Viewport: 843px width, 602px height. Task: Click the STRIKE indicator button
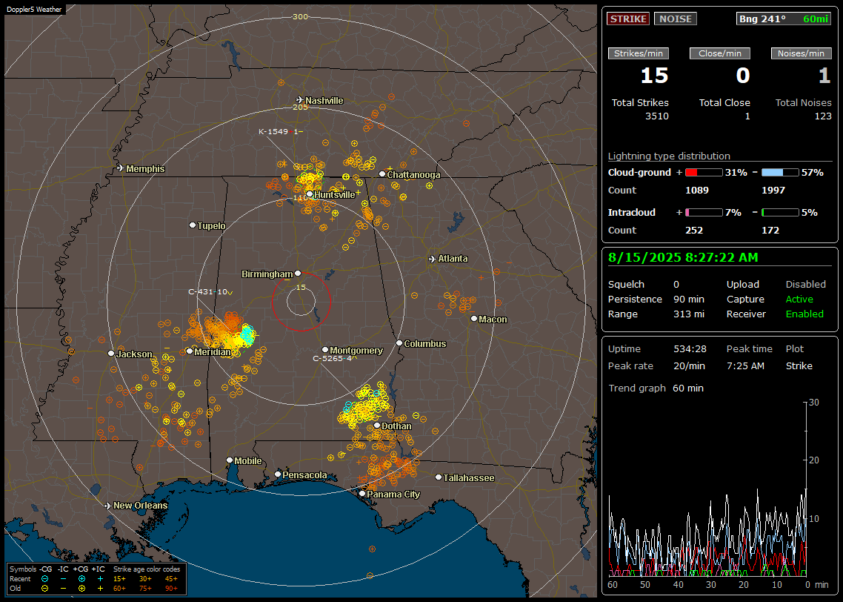[x=628, y=19]
